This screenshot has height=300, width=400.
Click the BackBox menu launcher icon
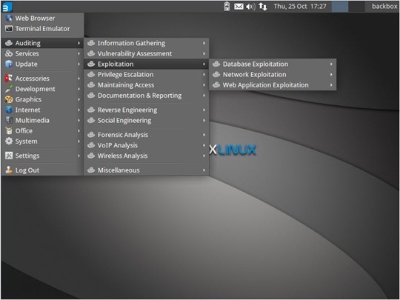click(7, 7)
